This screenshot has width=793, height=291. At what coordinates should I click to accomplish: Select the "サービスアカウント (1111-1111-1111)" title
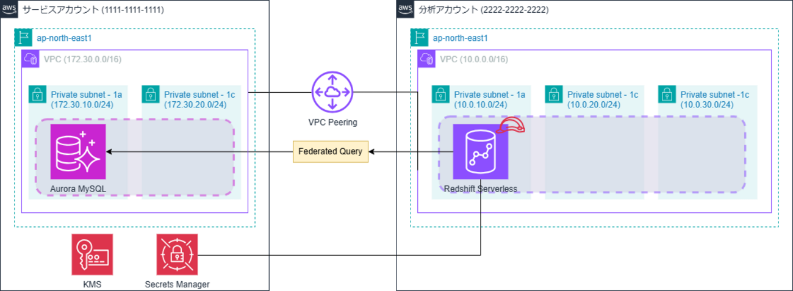click(x=93, y=10)
